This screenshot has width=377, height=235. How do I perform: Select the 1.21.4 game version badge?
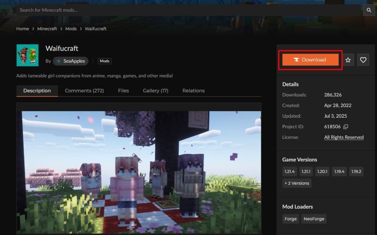coord(290,171)
